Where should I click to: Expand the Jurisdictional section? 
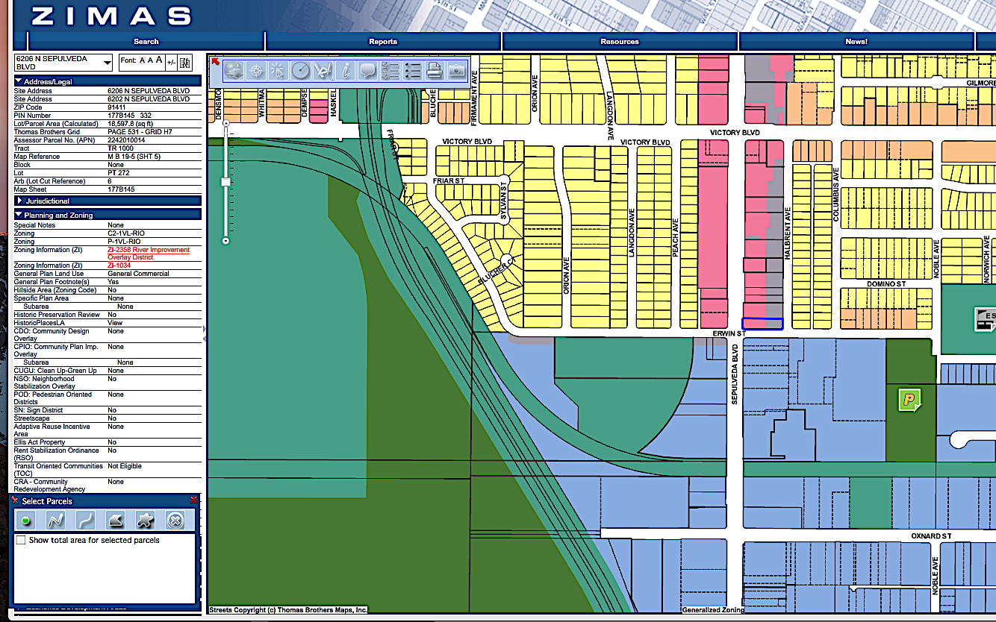[48, 201]
